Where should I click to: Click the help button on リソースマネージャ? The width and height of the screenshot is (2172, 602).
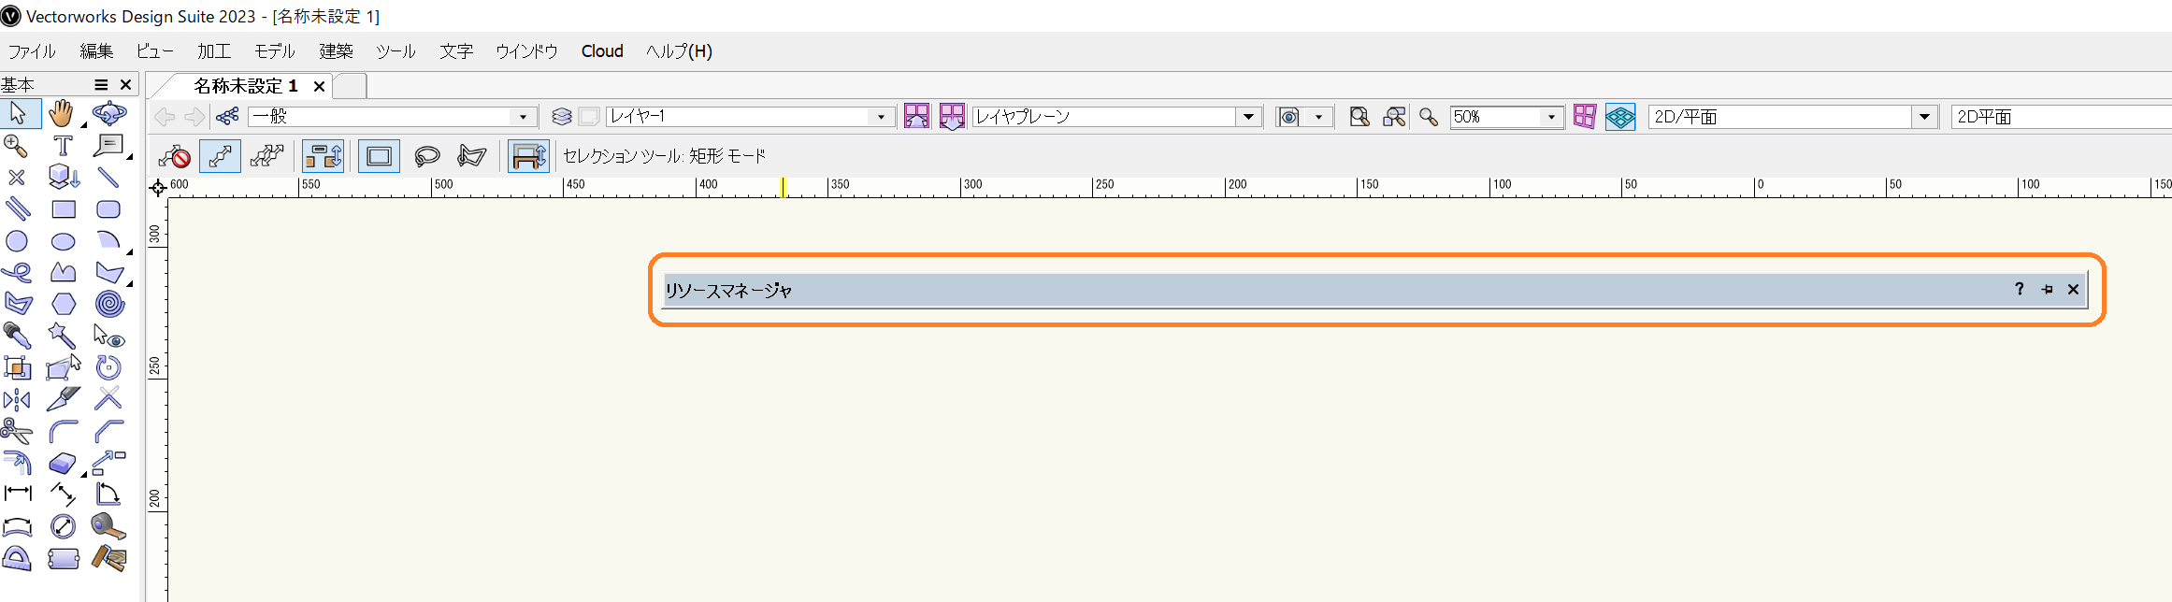tap(2019, 290)
